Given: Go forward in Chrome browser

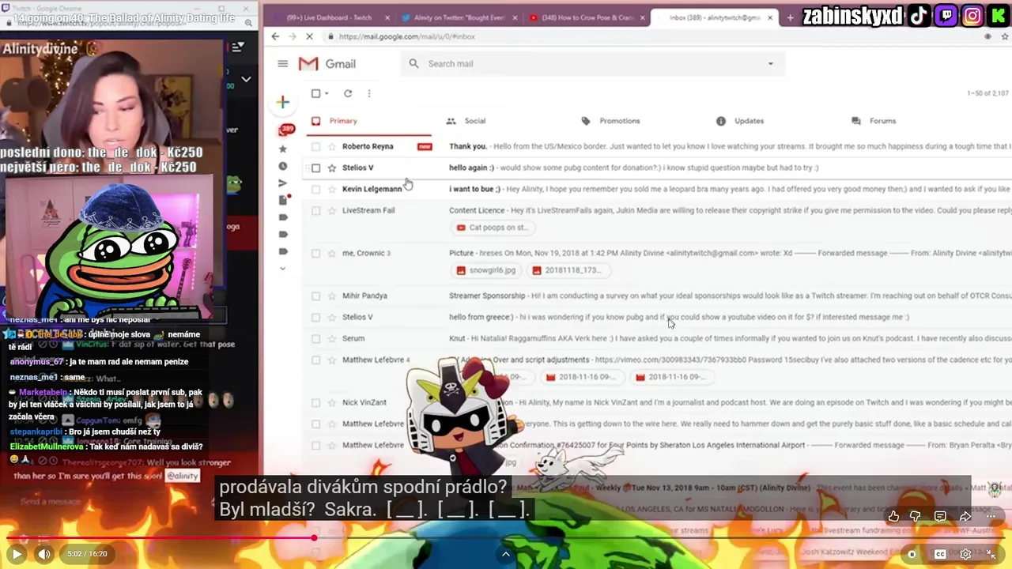Looking at the screenshot, I should tap(292, 36).
